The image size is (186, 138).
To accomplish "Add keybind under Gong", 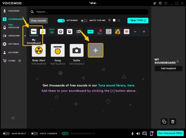I will click(58, 64).
